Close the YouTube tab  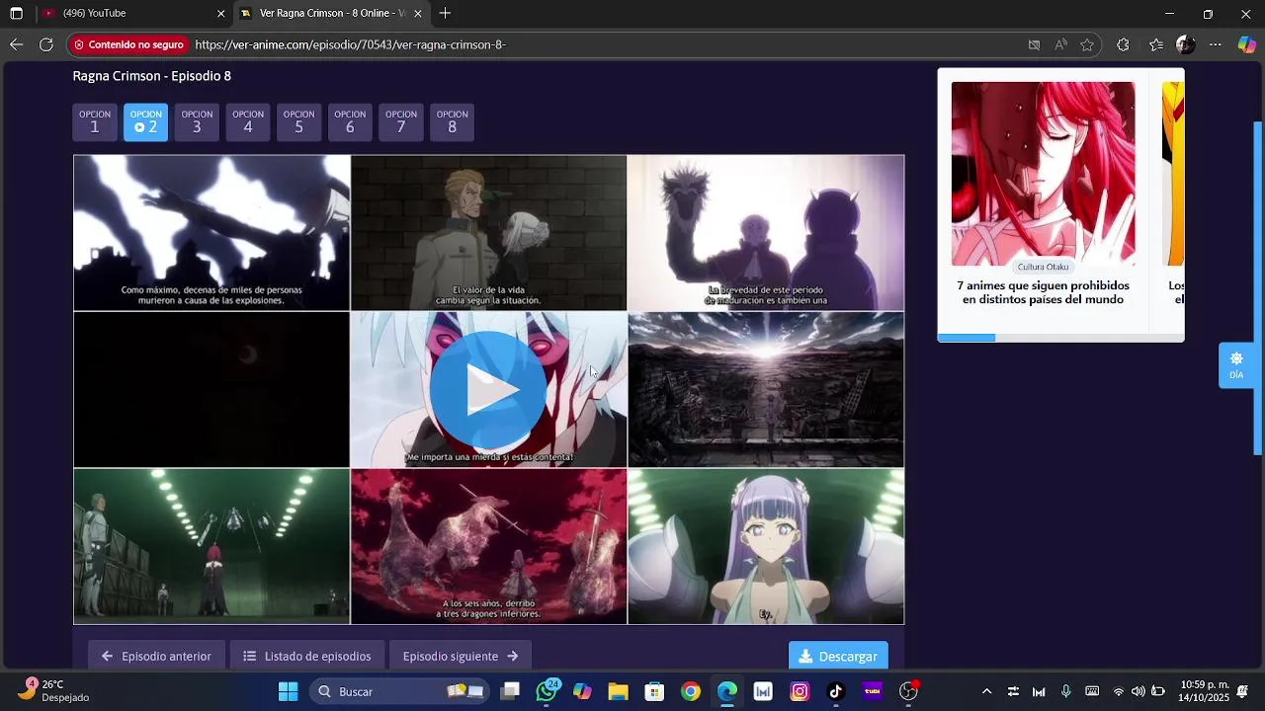tap(221, 14)
